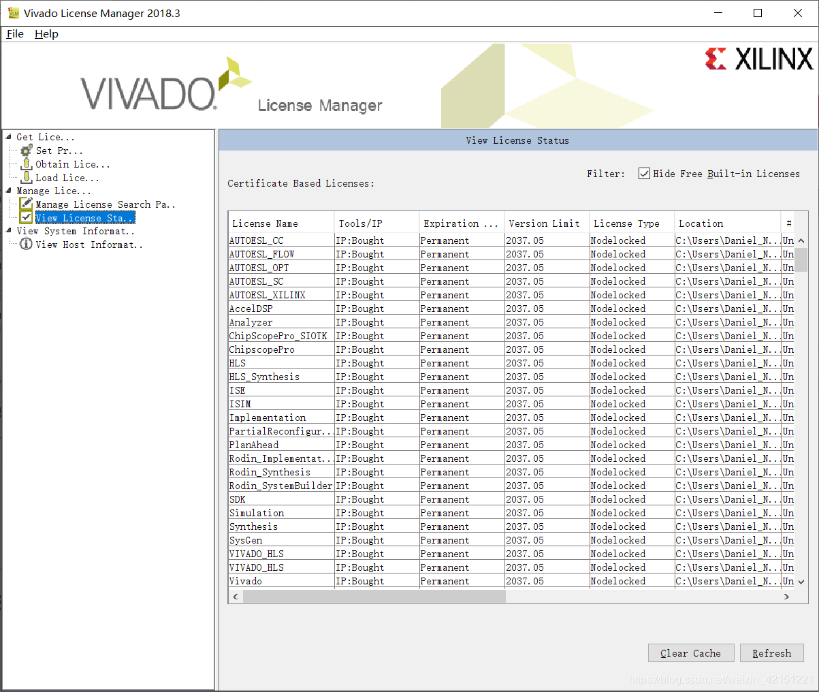Click the horizontal scrollbar thumb
819x692 pixels.
pos(374,597)
